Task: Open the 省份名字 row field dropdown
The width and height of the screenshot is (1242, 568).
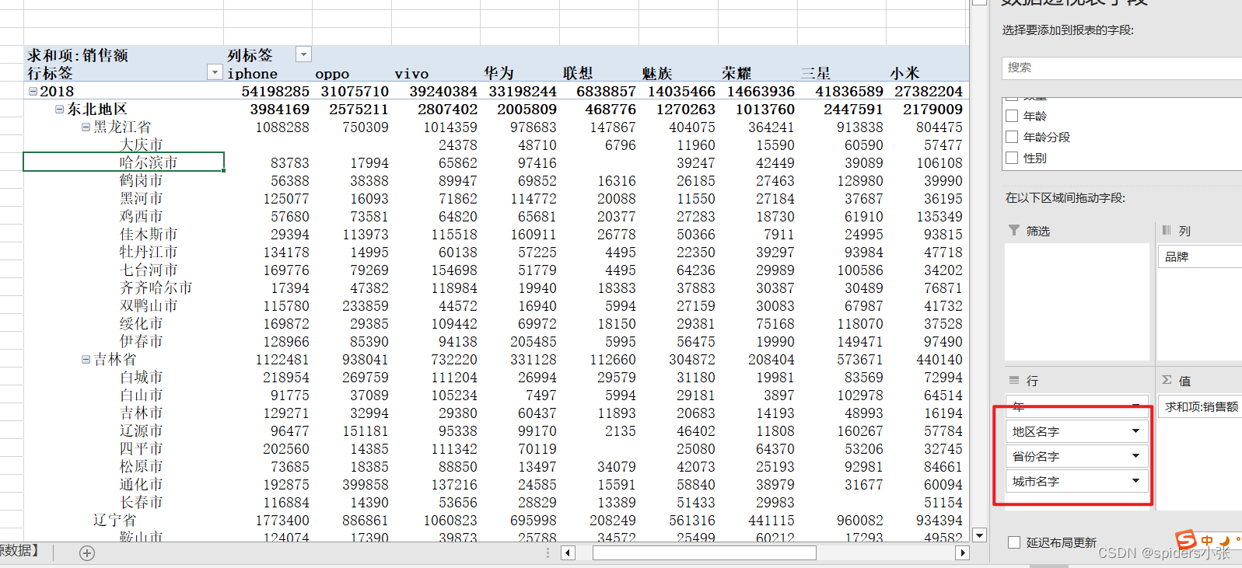Action: point(1135,456)
